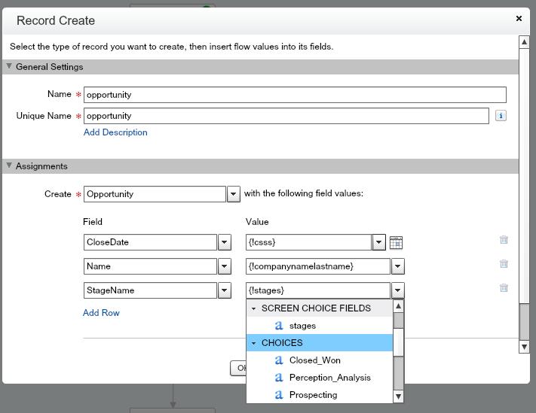Image resolution: width=536 pixels, height=413 pixels.
Task: Delete the Name field row
Action: [x=504, y=264]
